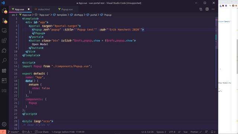The height and width of the screenshot is (134, 238).
Task: Click the unsaved dot on App.vue tab
Action: [29, 9]
